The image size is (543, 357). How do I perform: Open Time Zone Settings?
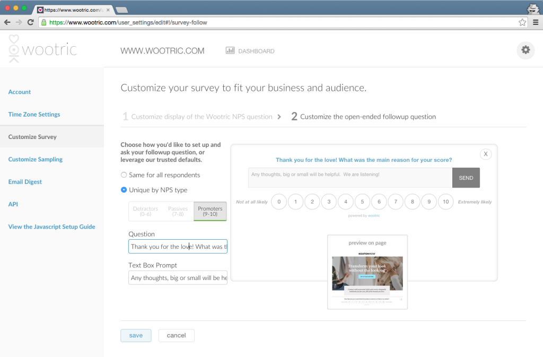(34, 114)
